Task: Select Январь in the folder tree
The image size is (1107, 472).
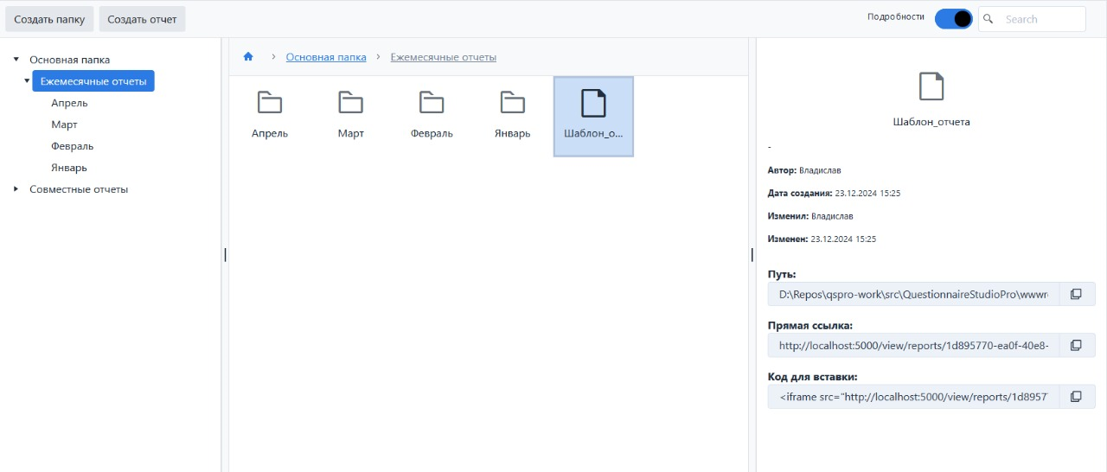Action: tap(69, 168)
